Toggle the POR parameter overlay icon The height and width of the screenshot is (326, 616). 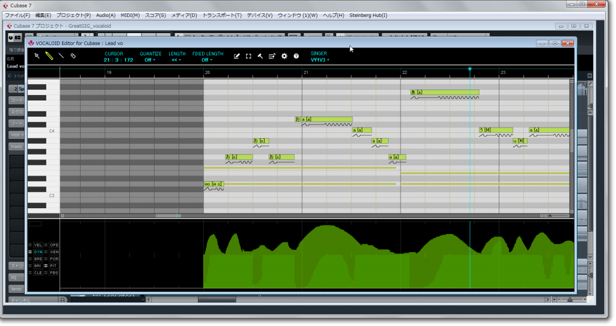[x=46, y=259]
